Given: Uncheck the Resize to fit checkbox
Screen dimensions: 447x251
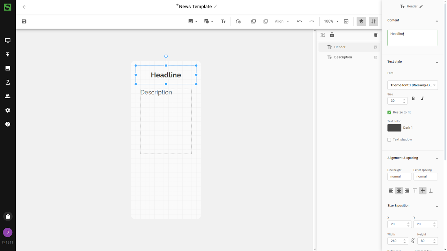Looking at the screenshot, I should 389,113.
